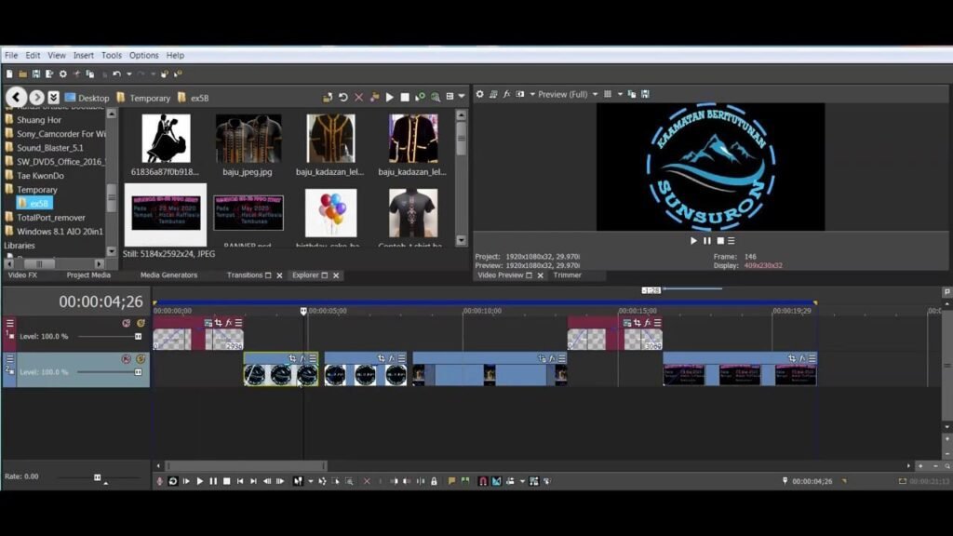953x536 pixels.
Task: Open project properties gear in main toolbar
Action: coord(62,74)
